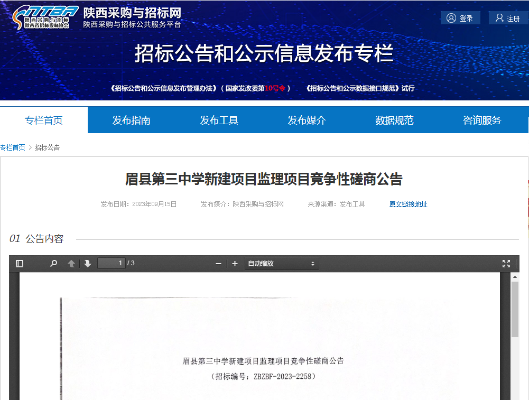Click the 陕西采购与招标公共服务平台 subtitle
The image size is (529, 400).
pos(132,25)
